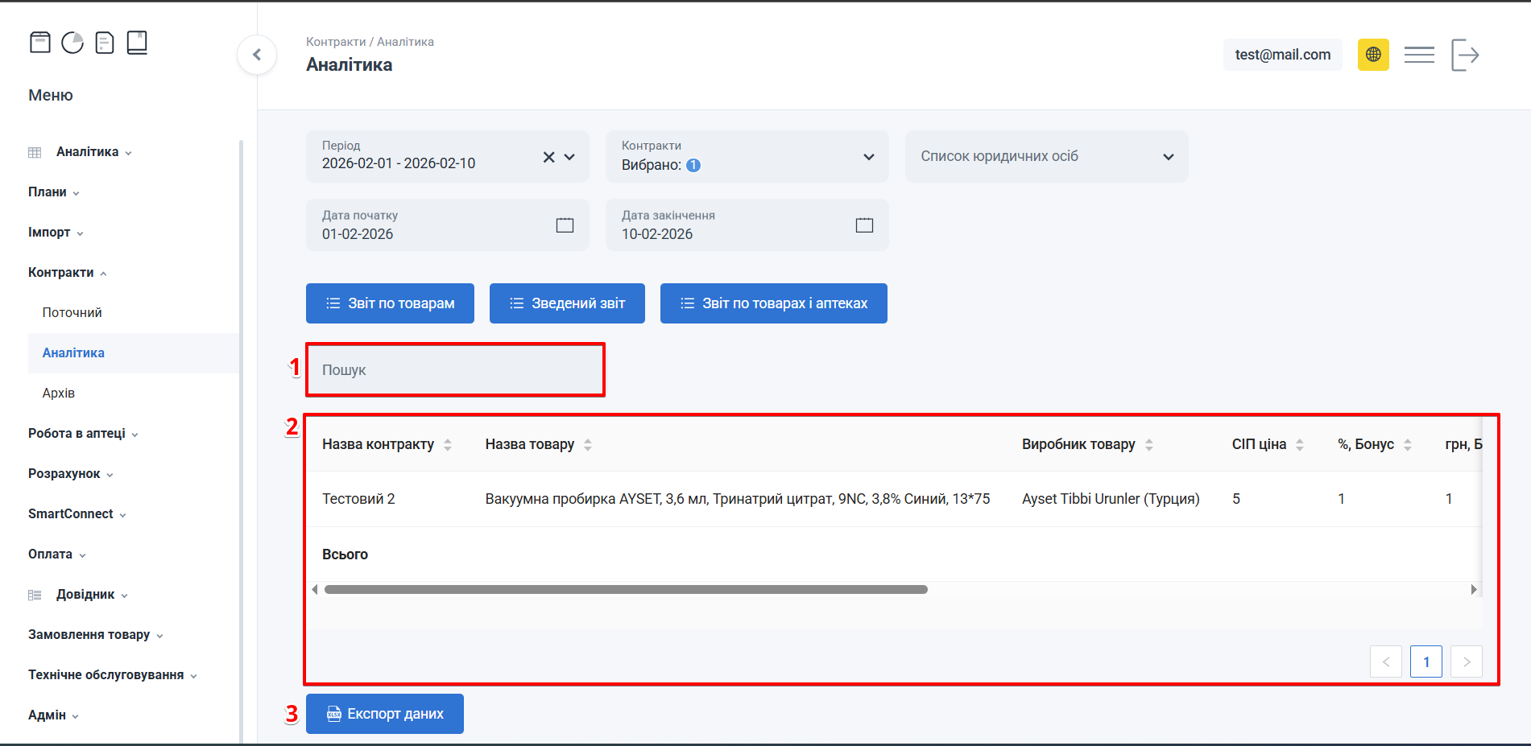
Task: Clear the selected Період date range
Action: click(x=548, y=157)
